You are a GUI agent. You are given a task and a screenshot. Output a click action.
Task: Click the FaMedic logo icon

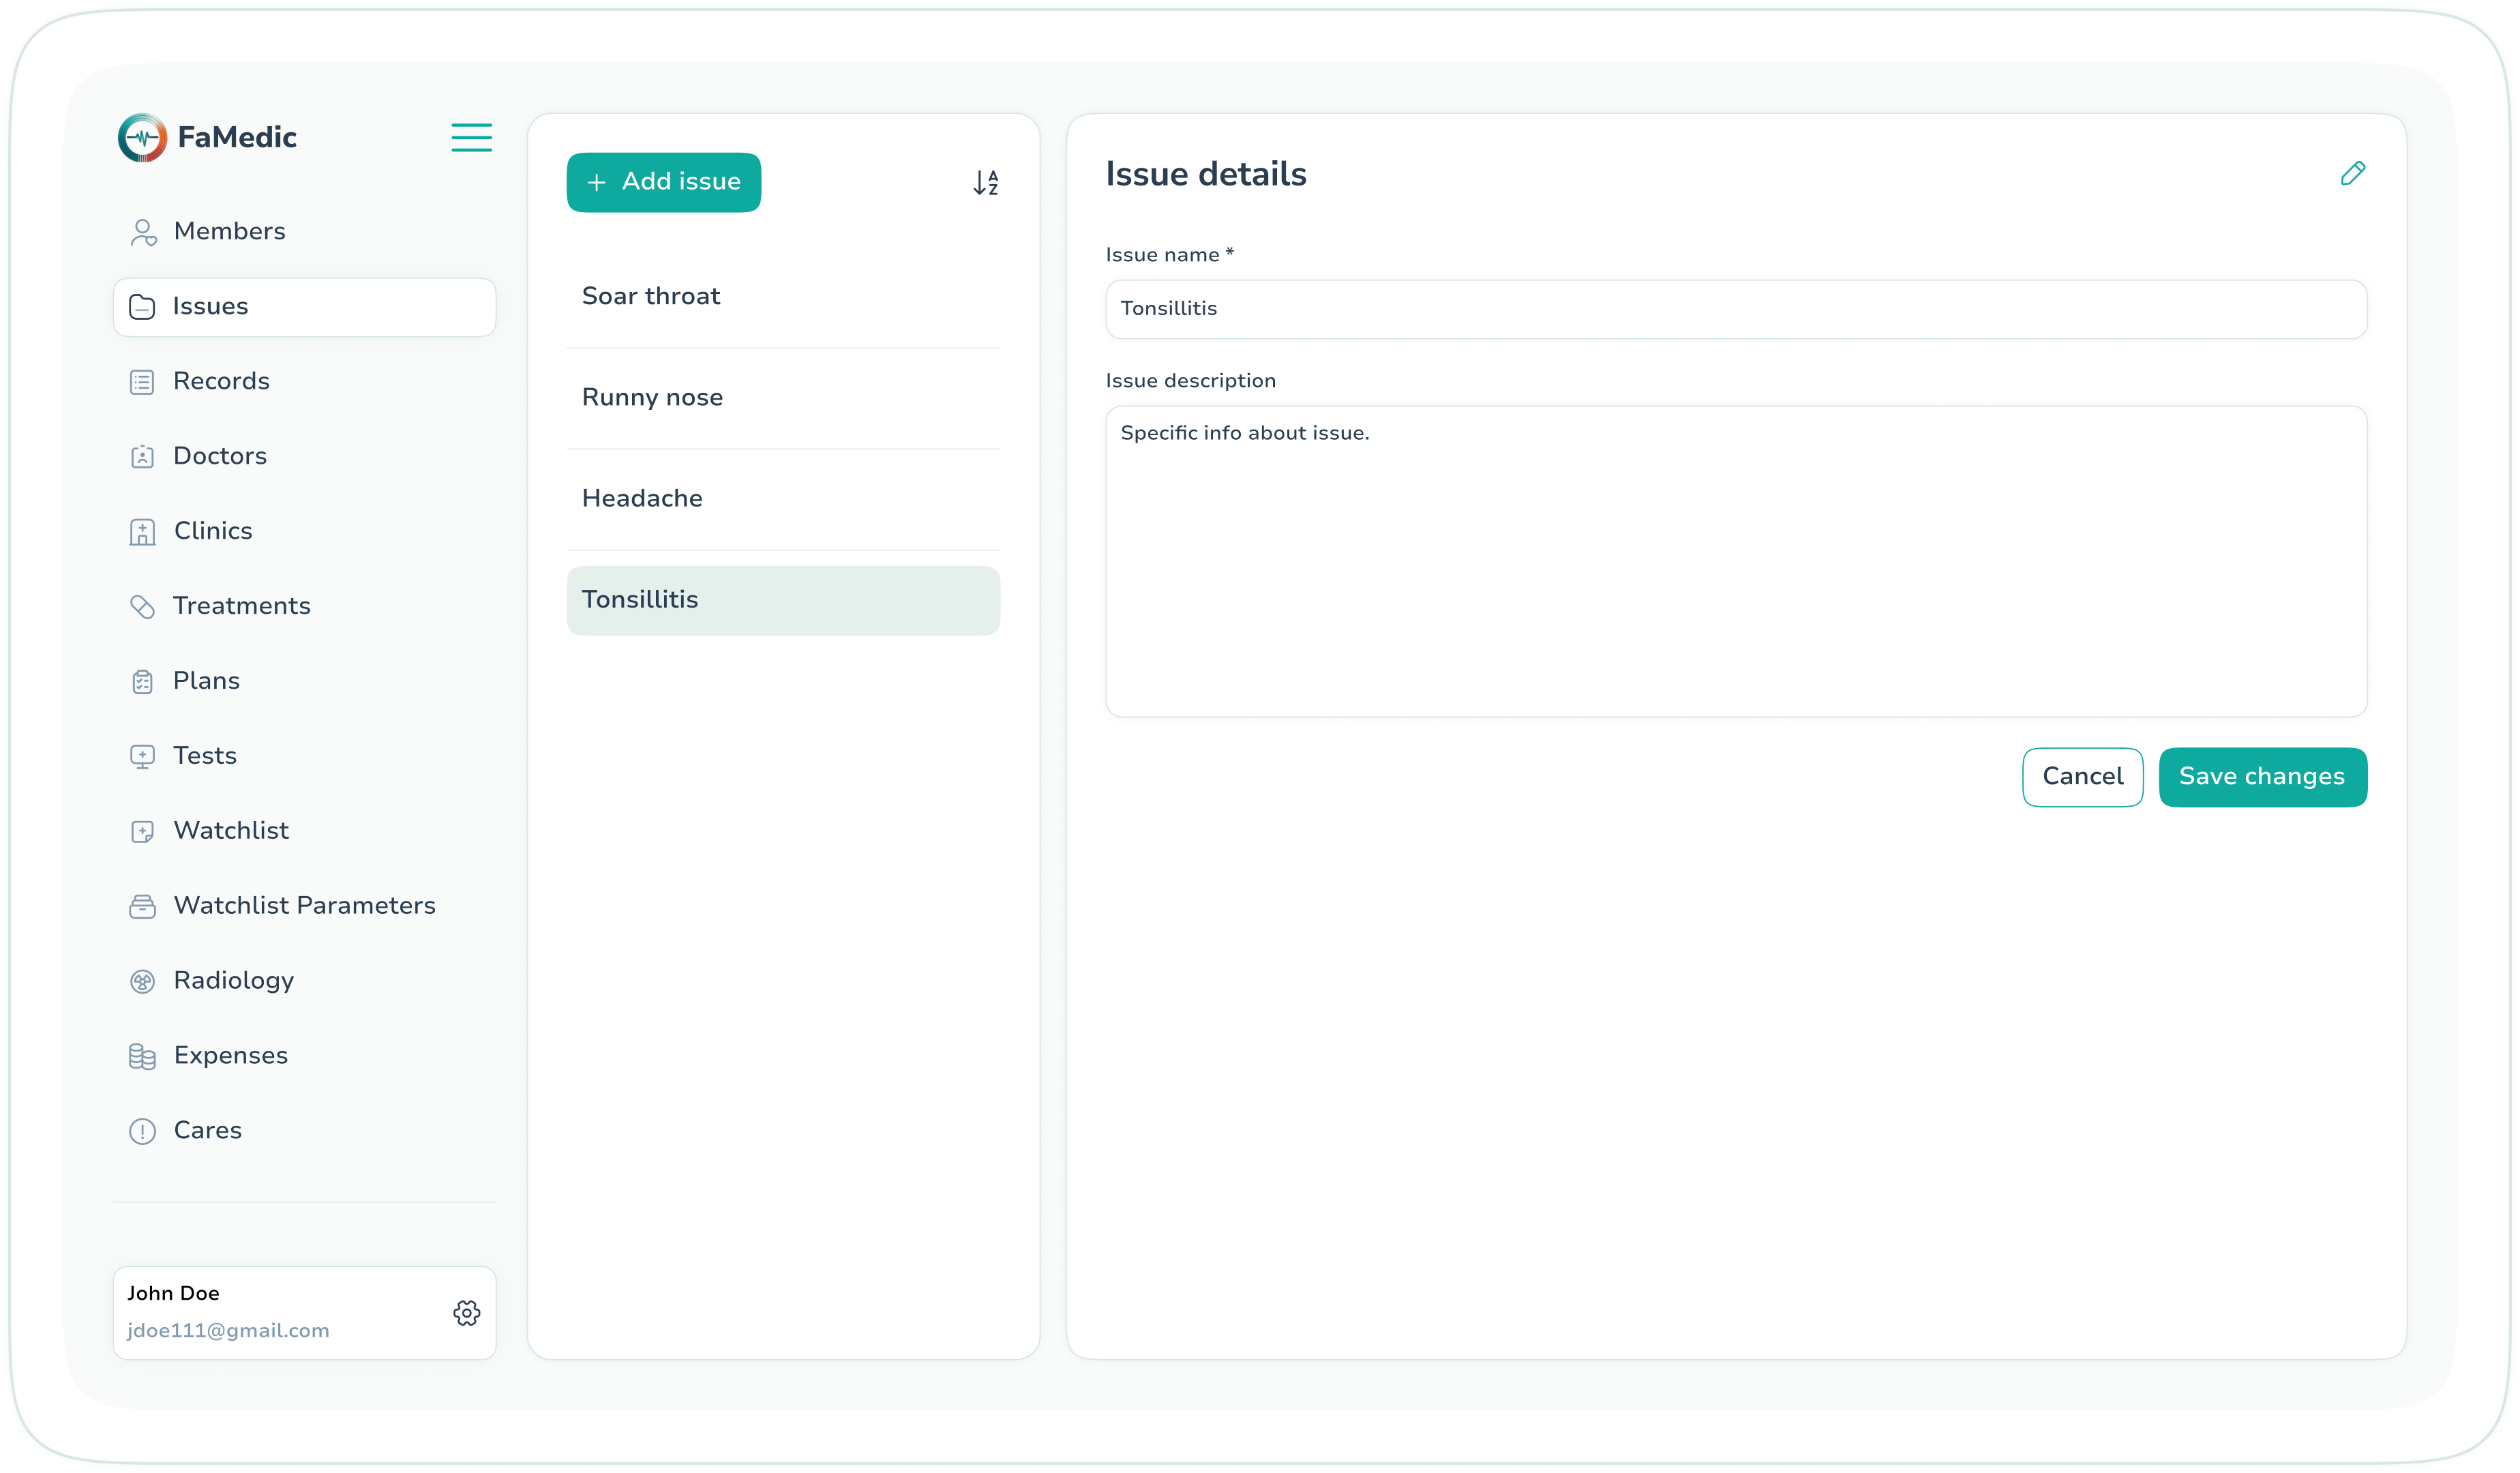143,138
